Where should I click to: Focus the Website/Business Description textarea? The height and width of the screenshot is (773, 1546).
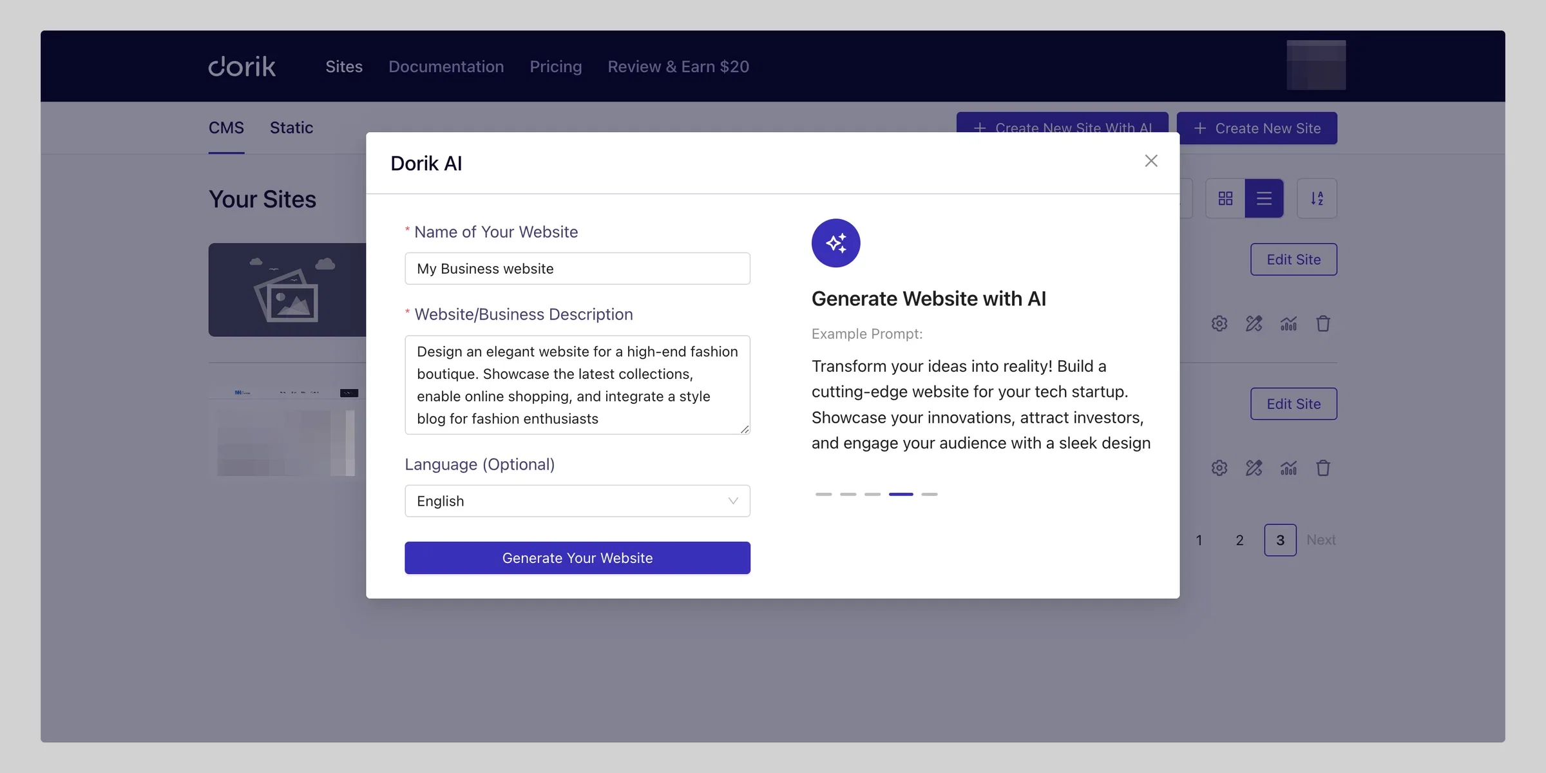tap(577, 385)
